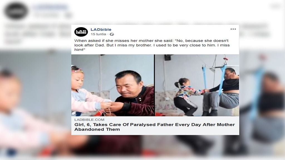Open the LADBIBLE.COM source domain link
Viewport: 285px width, 160px height.
[89, 120]
